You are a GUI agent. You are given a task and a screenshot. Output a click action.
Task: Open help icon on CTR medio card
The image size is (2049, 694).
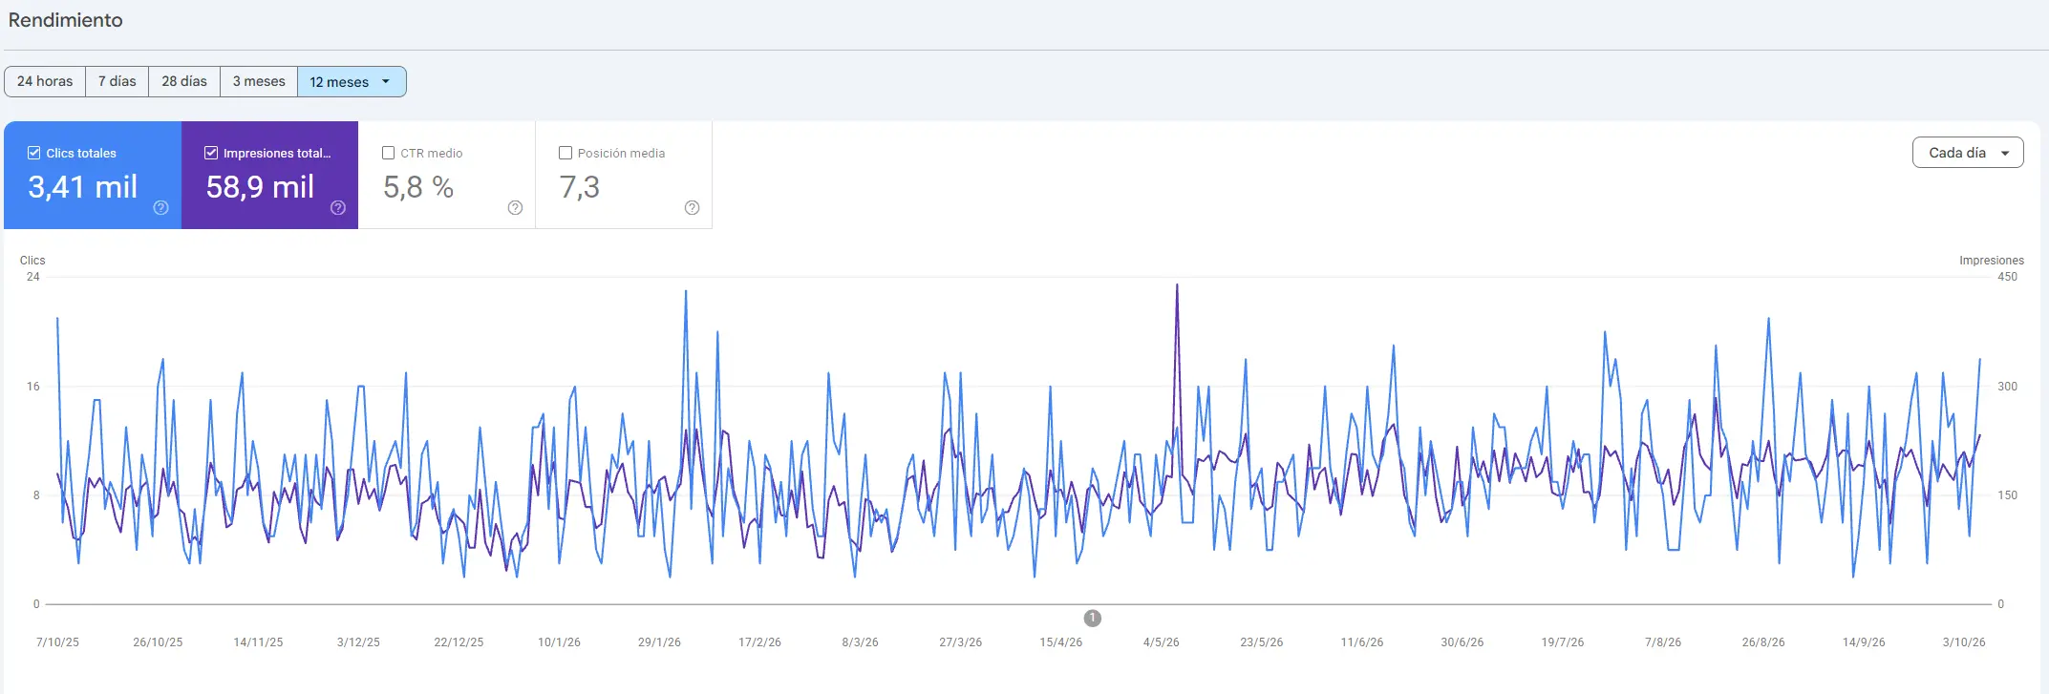[x=515, y=208]
